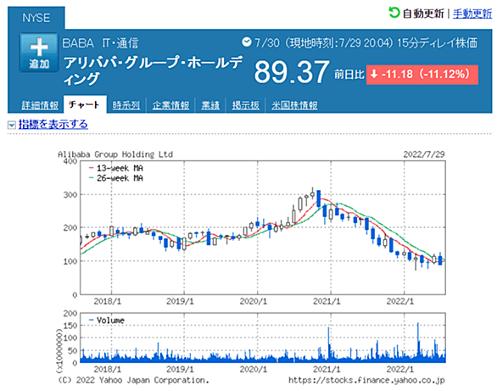Expand indicators with the 指標を表示する arrow icon
The width and height of the screenshot is (497, 391).
pyautogui.click(x=11, y=125)
